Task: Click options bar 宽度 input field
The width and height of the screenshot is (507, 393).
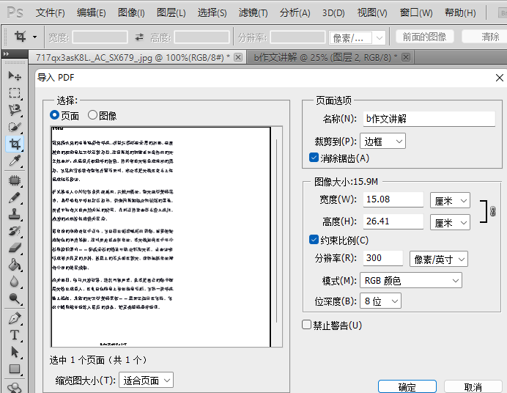Action: tap(100, 37)
